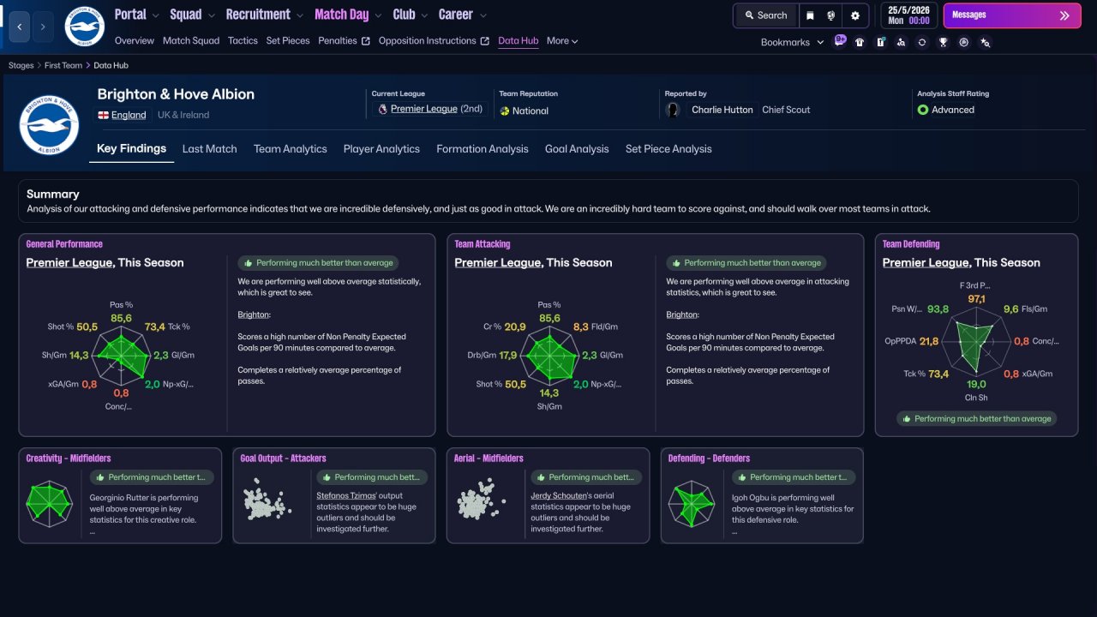
Task: Click the date and time display
Action: tap(908, 15)
